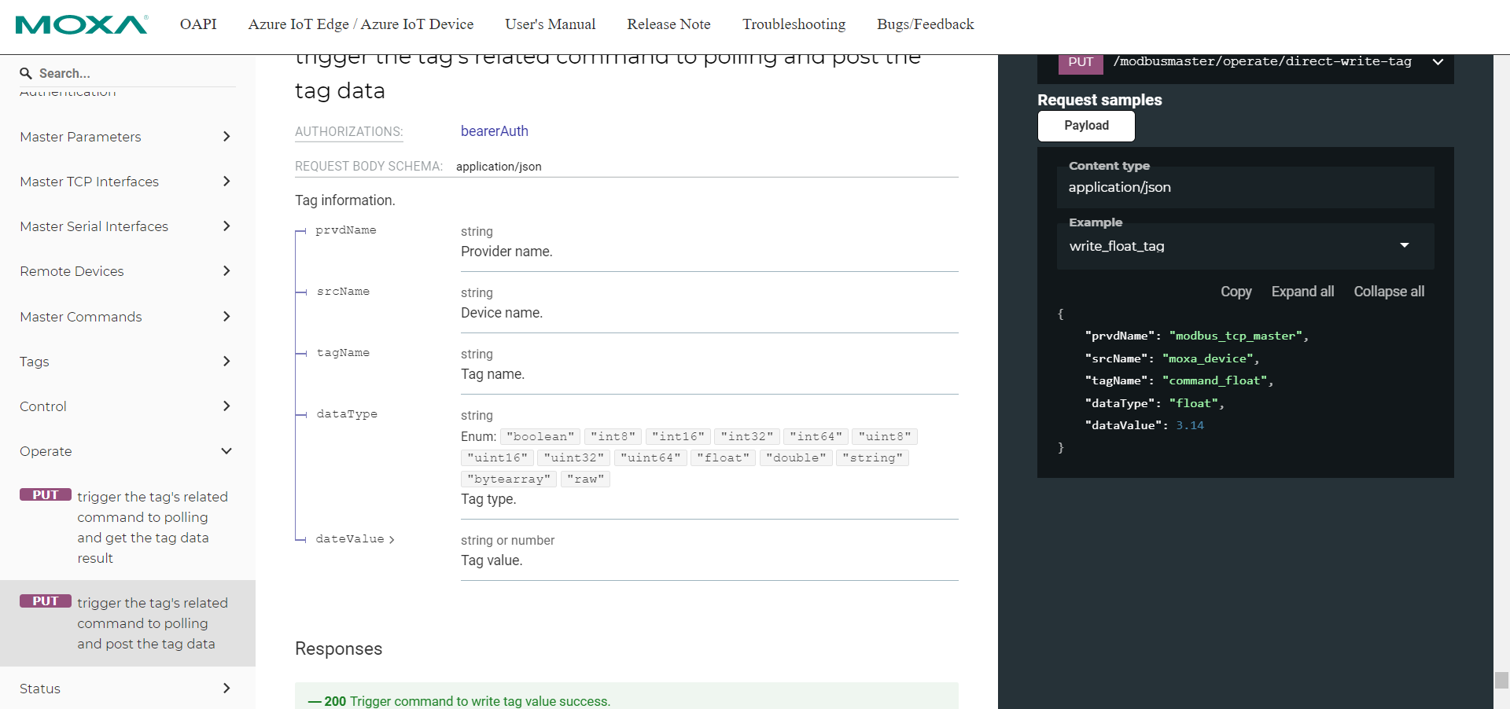Click the dateValue property expander arrow
This screenshot has height=709, width=1510.
tap(392, 540)
